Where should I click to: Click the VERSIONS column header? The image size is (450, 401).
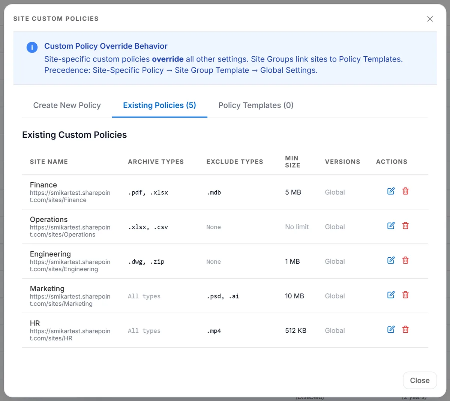point(342,162)
